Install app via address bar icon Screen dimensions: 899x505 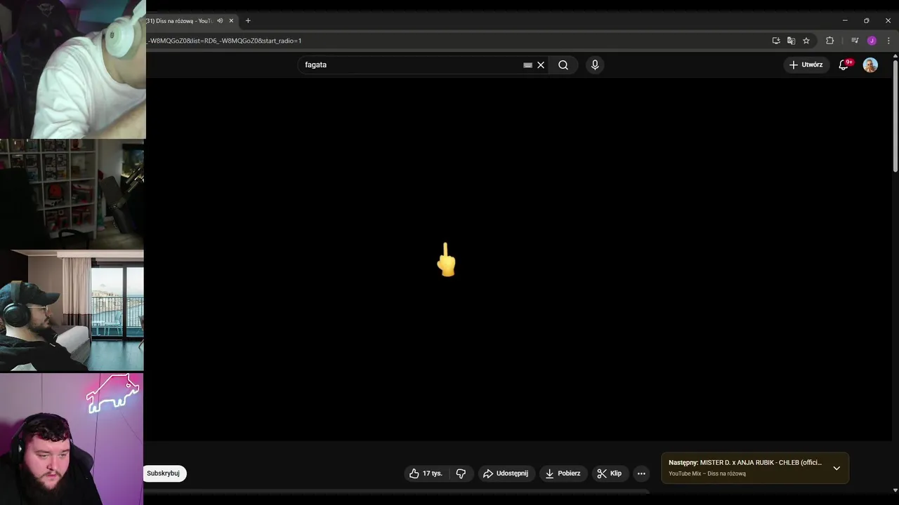pyautogui.click(x=776, y=41)
